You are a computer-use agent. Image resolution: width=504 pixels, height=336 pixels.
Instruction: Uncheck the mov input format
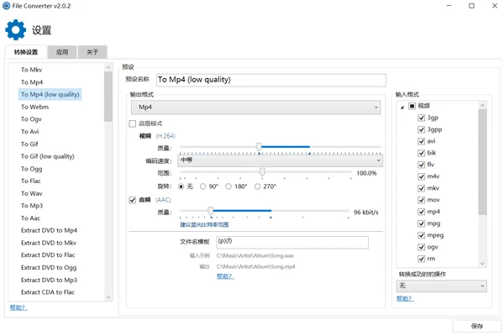[422, 200]
